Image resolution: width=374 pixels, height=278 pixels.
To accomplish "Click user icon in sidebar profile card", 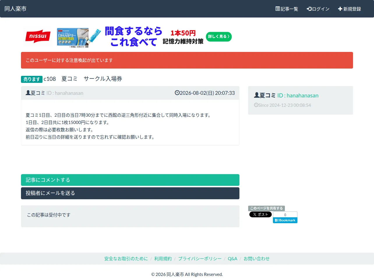I will coord(257,95).
